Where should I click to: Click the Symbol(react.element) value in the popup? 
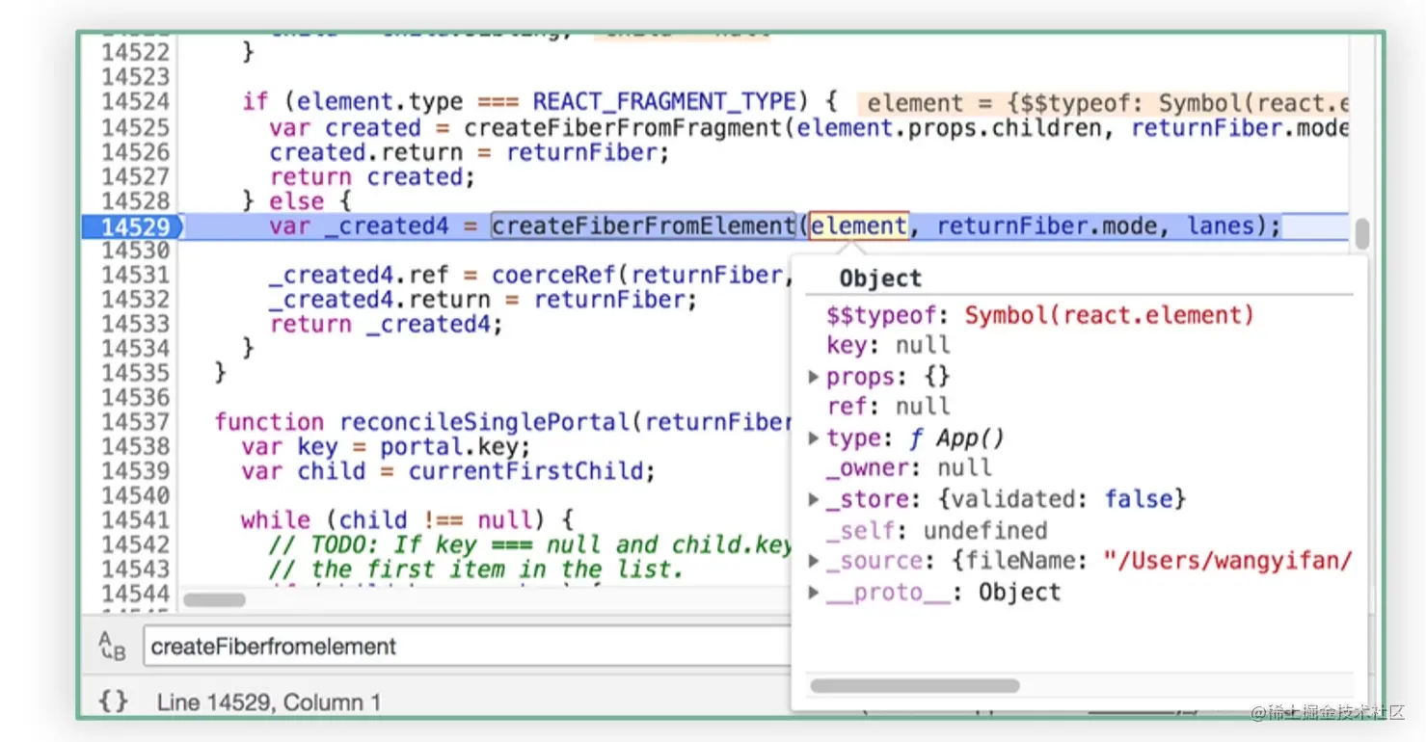tap(1109, 315)
